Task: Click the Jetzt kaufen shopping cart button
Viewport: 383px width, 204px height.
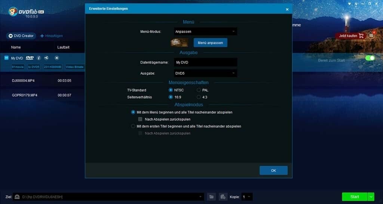Action: [x=351, y=36]
